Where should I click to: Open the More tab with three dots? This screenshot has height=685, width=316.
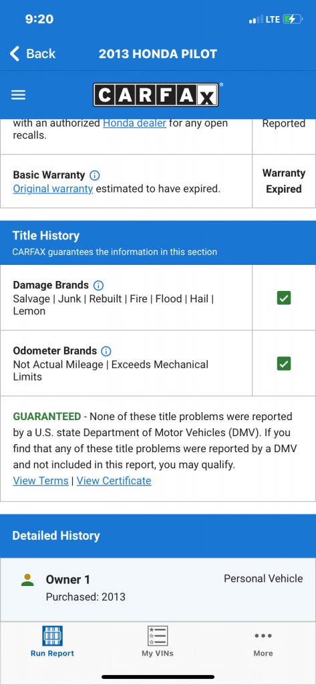[x=263, y=642]
